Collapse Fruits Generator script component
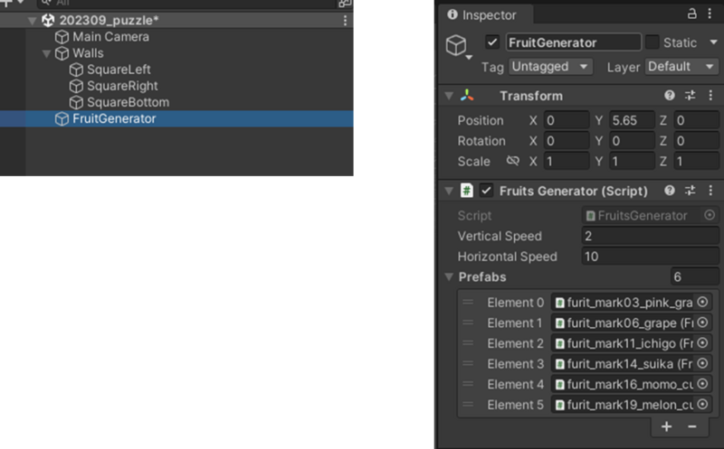 tap(449, 191)
